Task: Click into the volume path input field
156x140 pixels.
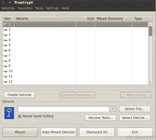Action: tap(63, 109)
